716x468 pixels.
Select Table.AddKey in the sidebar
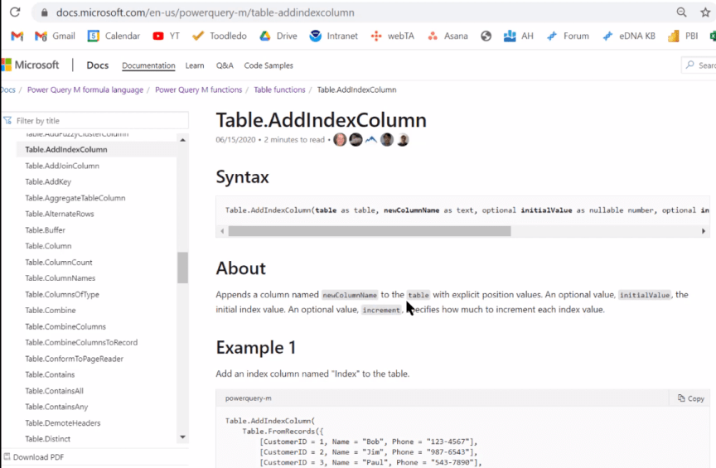[x=48, y=181]
